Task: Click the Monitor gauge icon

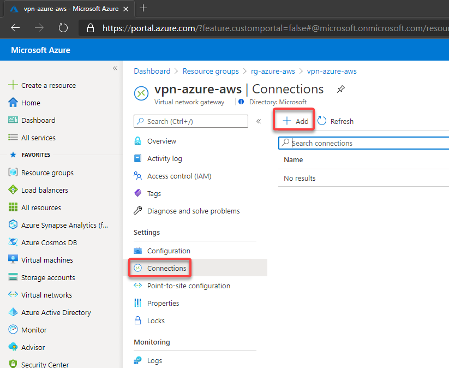Action: tap(13, 330)
